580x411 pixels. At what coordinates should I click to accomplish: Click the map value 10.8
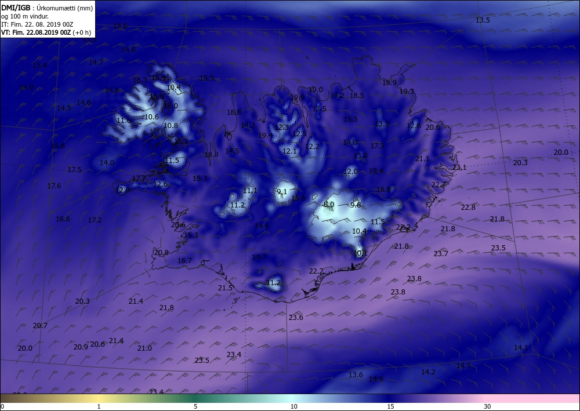[171, 125]
